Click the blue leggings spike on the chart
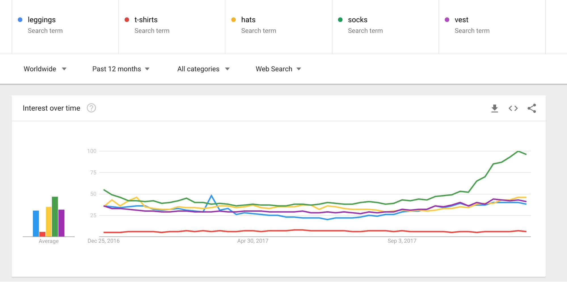Screen dimensions: 567x282 click(x=211, y=195)
